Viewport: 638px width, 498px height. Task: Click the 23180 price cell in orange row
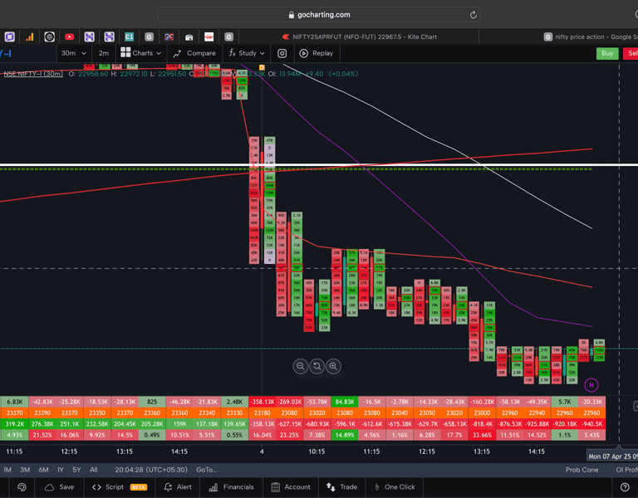coord(263,413)
